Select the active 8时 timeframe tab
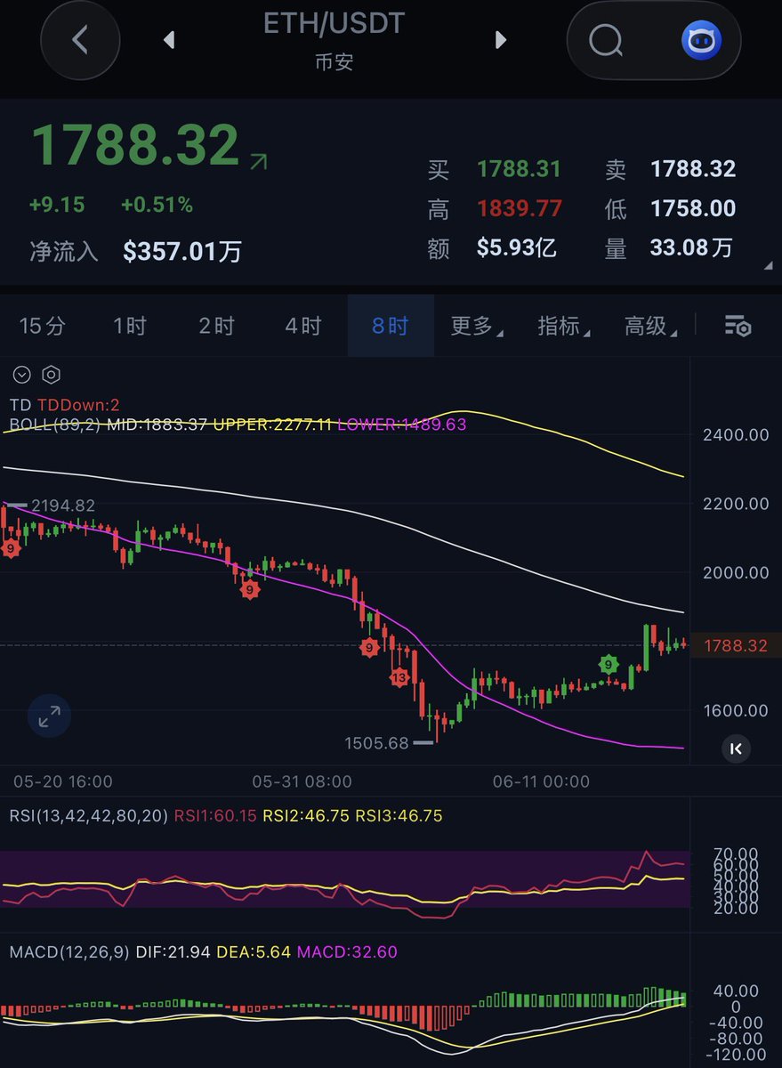 391,326
